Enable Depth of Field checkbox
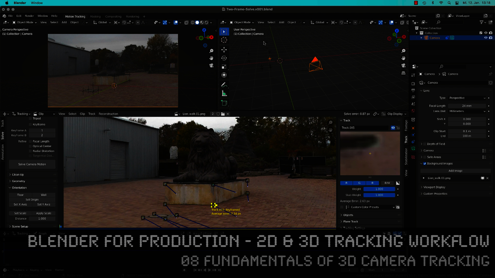Image resolution: width=495 pixels, height=278 pixels. [x=425, y=144]
